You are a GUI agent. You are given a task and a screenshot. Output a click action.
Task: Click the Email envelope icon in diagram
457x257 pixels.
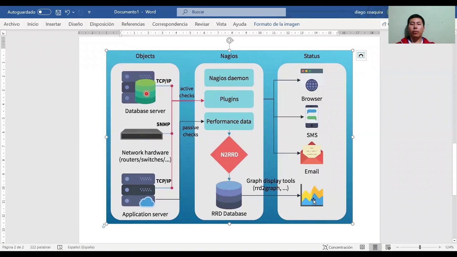tap(312, 153)
